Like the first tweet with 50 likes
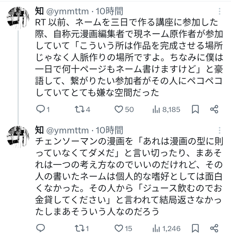Viewport: 231px width, 234px height. coord(118,109)
